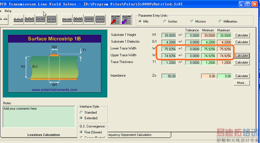Click the Notes comments text area
The image size is (260, 143).
pyautogui.click(x=39, y=117)
